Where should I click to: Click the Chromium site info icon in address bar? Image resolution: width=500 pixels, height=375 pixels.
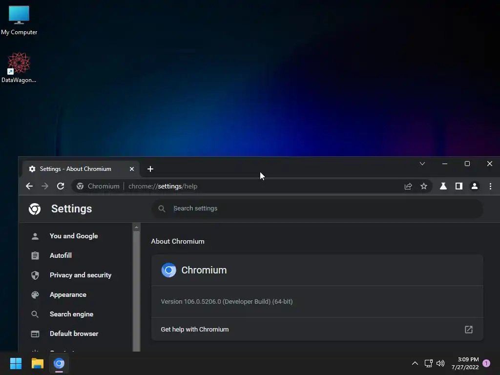coord(80,186)
